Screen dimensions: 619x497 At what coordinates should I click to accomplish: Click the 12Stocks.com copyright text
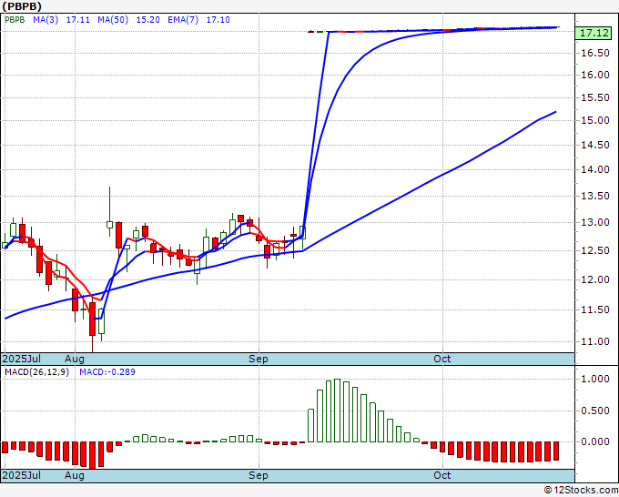click(581, 491)
